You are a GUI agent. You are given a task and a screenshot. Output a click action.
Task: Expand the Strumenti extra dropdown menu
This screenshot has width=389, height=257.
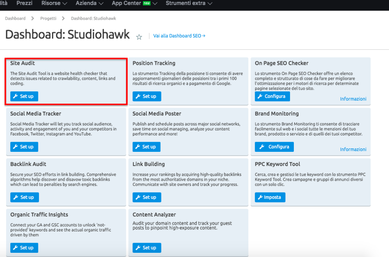pyautogui.click(x=189, y=3)
